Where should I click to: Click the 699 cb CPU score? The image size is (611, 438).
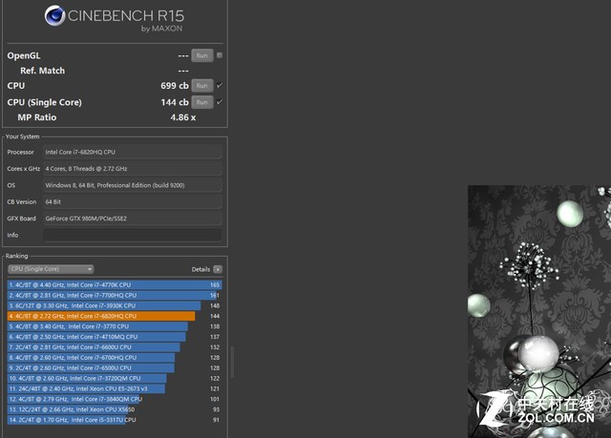click(174, 86)
